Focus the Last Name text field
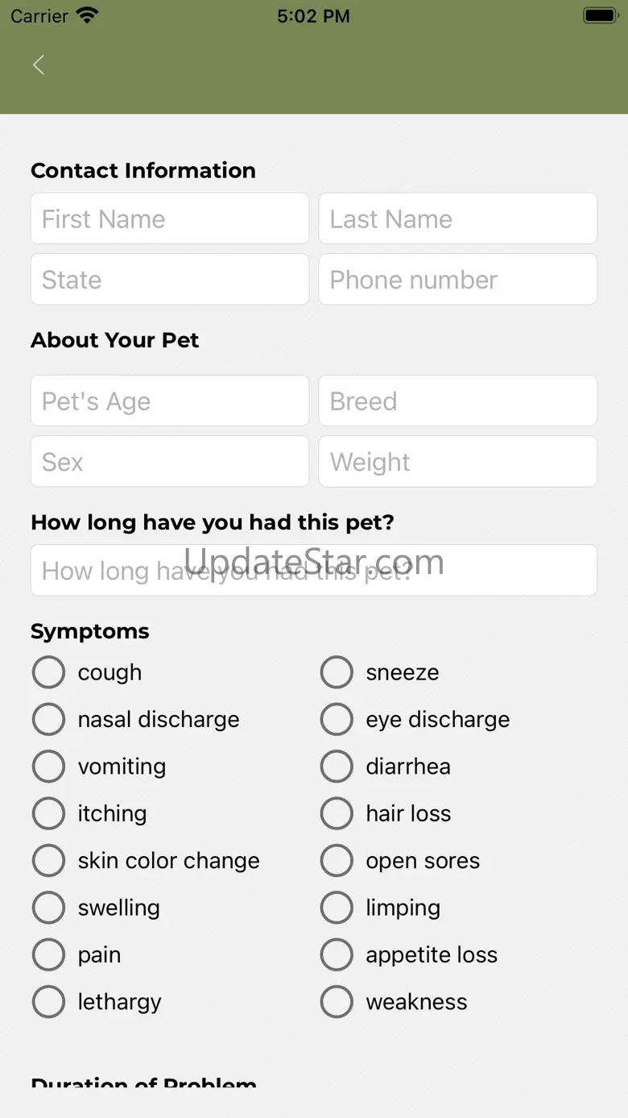 pos(457,218)
